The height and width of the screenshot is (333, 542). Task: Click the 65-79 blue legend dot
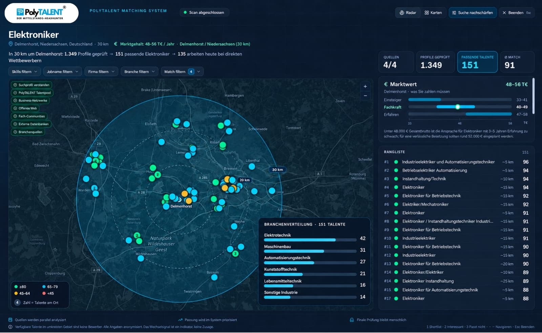(44, 287)
